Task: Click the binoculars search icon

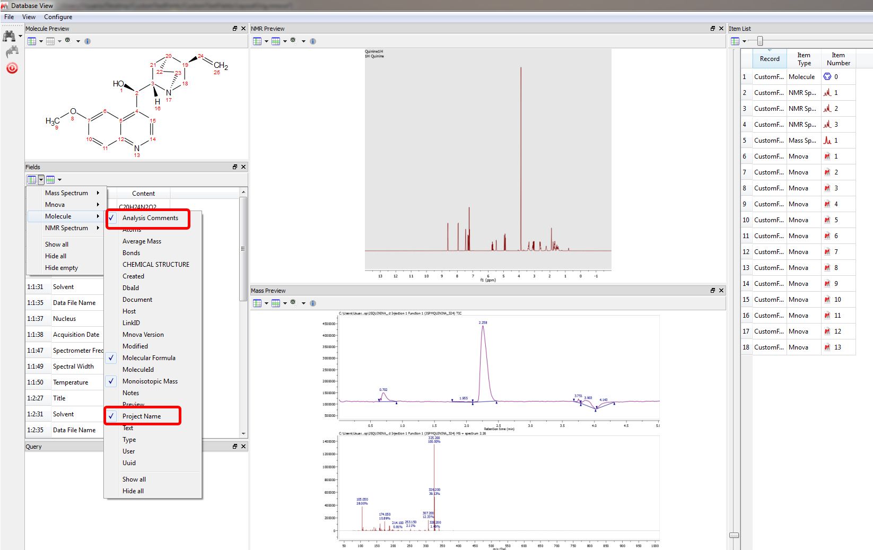Action: pyautogui.click(x=9, y=36)
